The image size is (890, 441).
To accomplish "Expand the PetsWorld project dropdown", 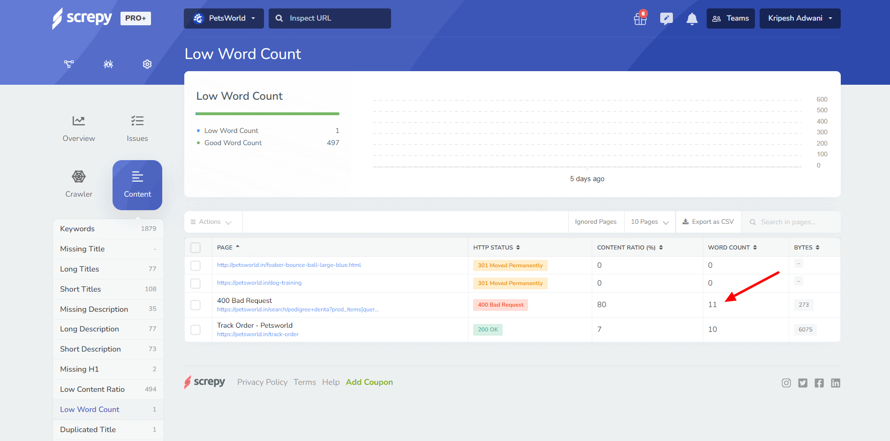I will pos(224,18).
